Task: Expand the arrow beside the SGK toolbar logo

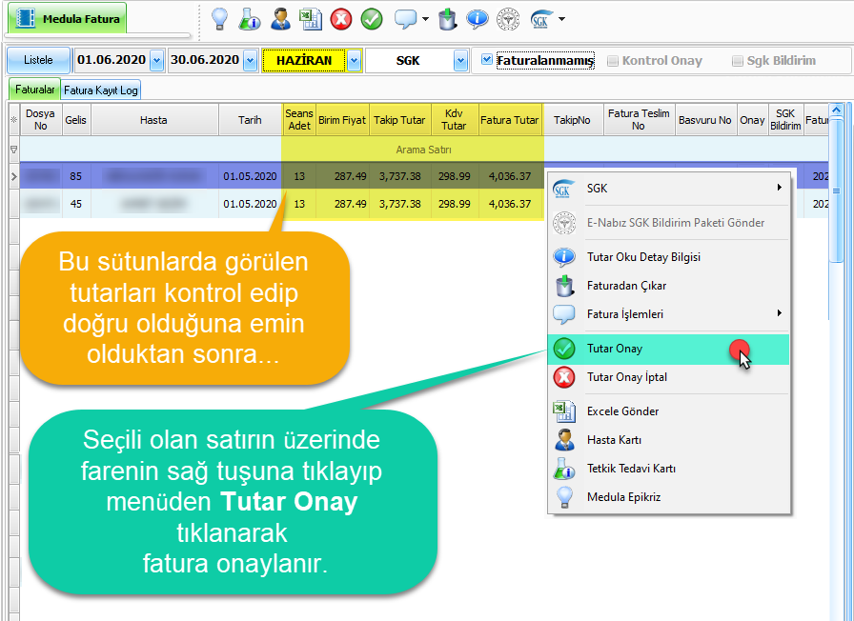Action: [561, 19]
